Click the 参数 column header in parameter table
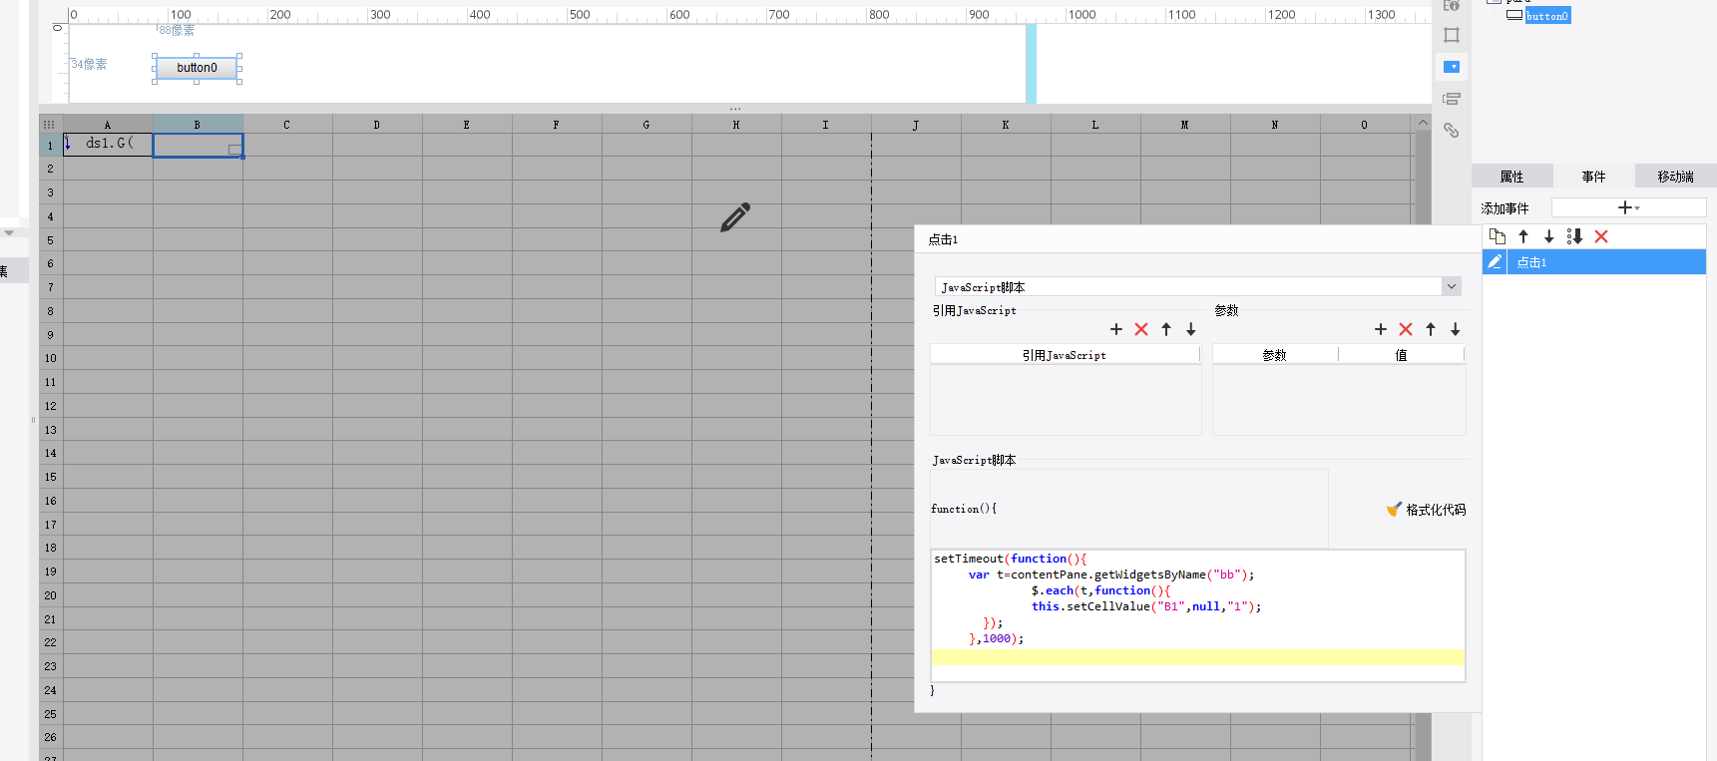 pos(1275,354)
